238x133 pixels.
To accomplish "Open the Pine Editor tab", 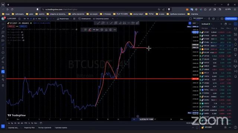I will coord(29,128).
